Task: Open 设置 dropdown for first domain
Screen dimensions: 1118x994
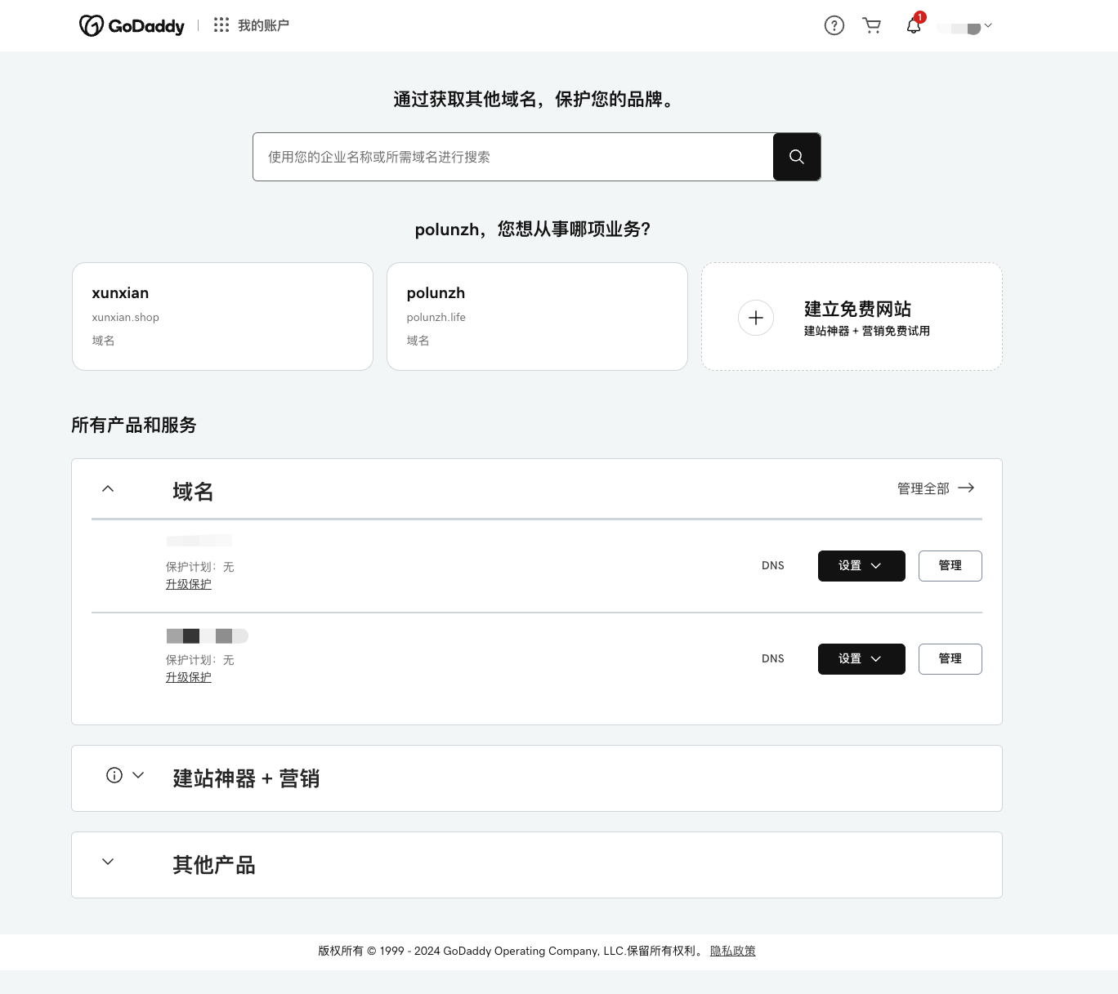Action: click(x=861, y=566)
